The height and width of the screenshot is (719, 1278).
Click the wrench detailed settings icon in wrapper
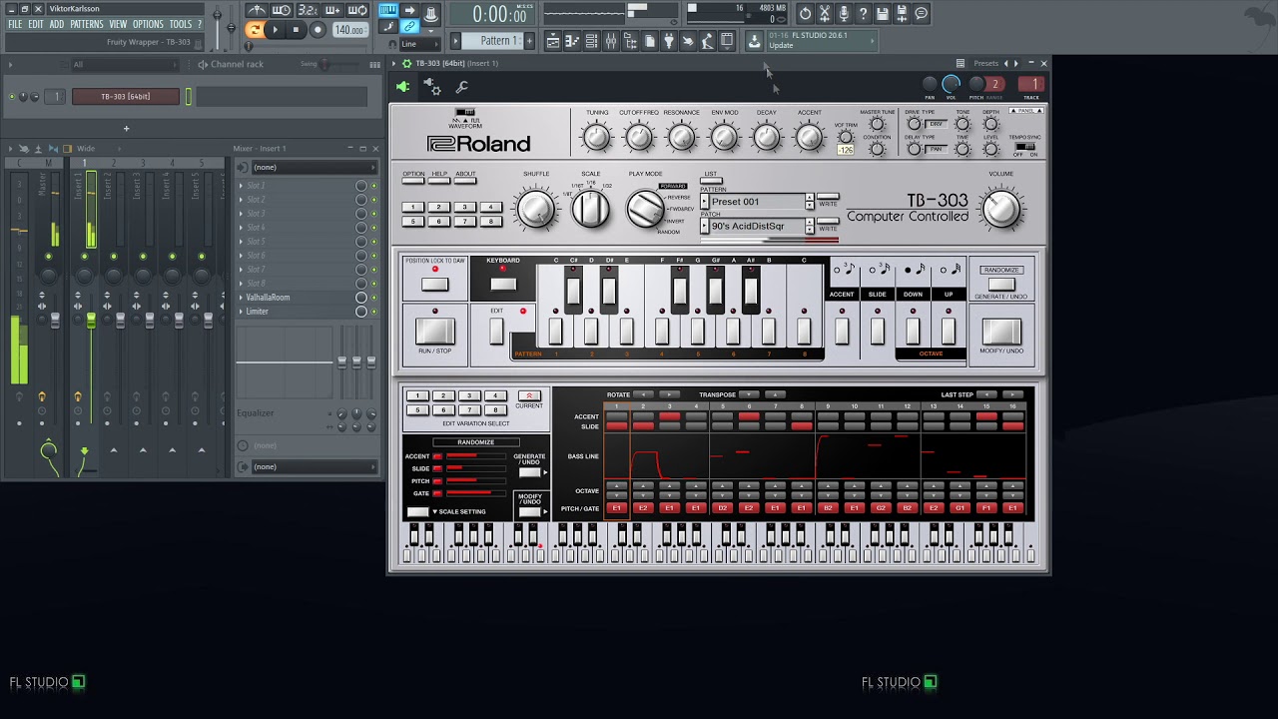tap(461, 88)
